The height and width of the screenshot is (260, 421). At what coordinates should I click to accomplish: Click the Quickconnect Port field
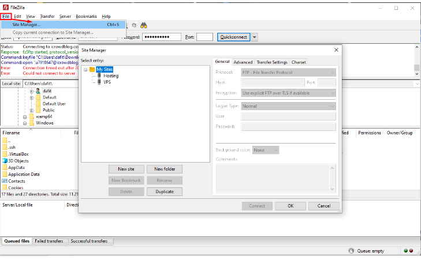[204, 37]
